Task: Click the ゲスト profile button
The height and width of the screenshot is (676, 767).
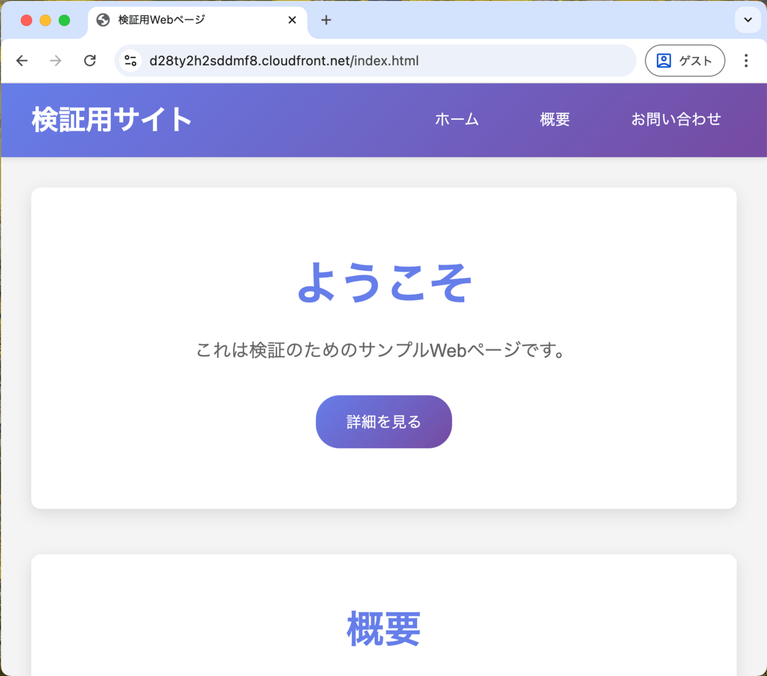Action: click(685, 61)
